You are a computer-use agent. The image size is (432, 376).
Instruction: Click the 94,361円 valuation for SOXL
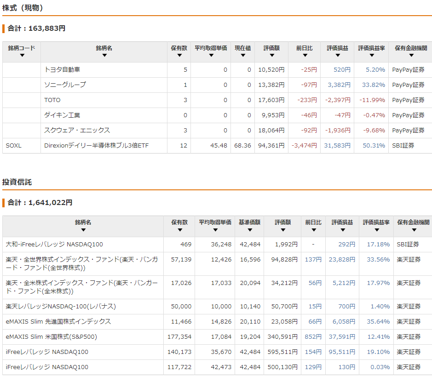click(x=271, y=145)
